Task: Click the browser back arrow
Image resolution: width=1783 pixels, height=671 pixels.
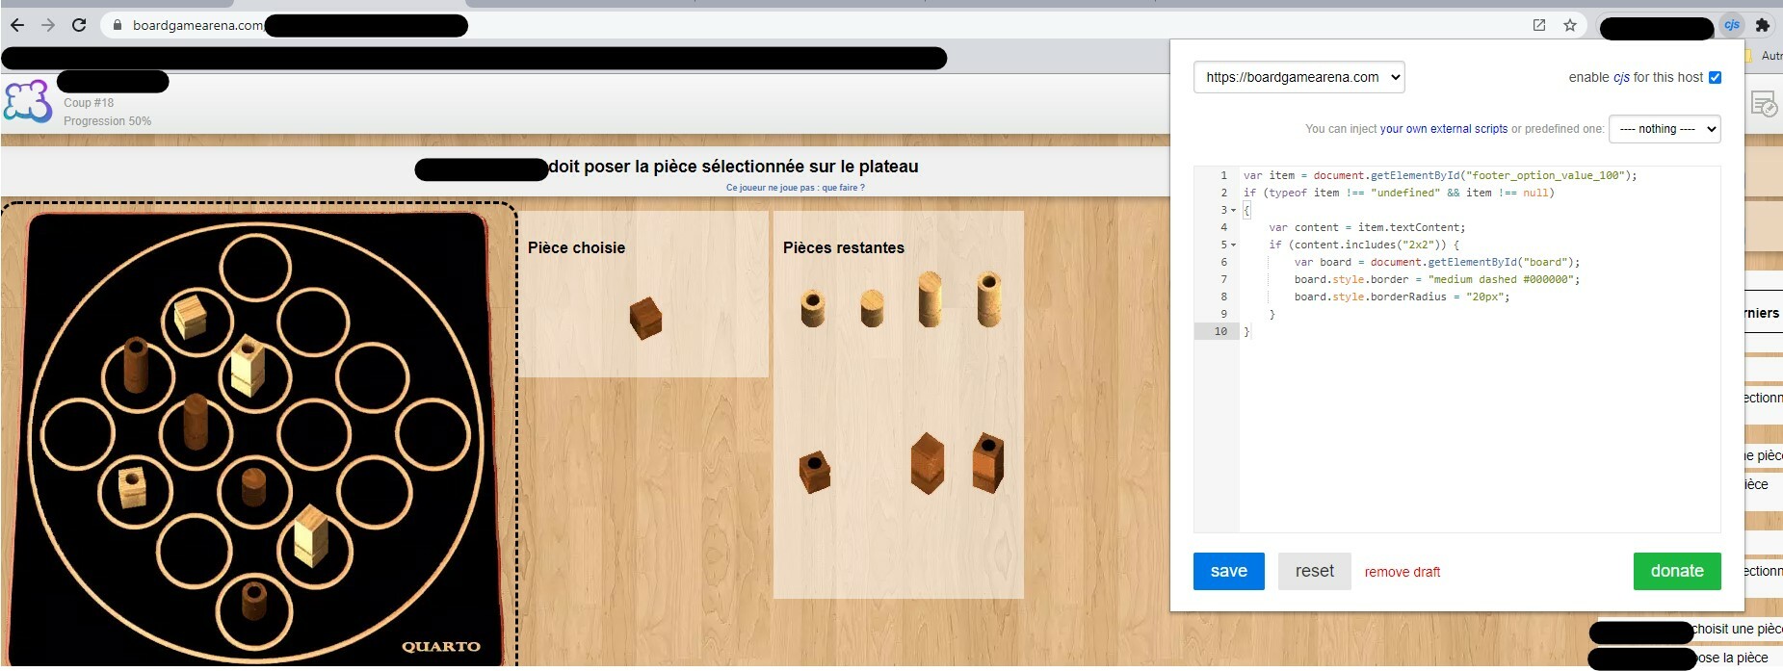Action: point(17,25)
